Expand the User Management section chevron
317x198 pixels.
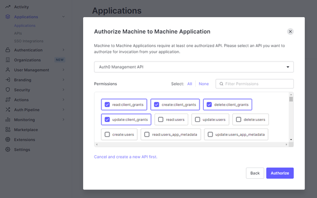(63, 70)
